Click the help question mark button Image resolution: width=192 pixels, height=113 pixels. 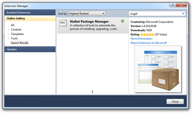(x=172, y=5)
